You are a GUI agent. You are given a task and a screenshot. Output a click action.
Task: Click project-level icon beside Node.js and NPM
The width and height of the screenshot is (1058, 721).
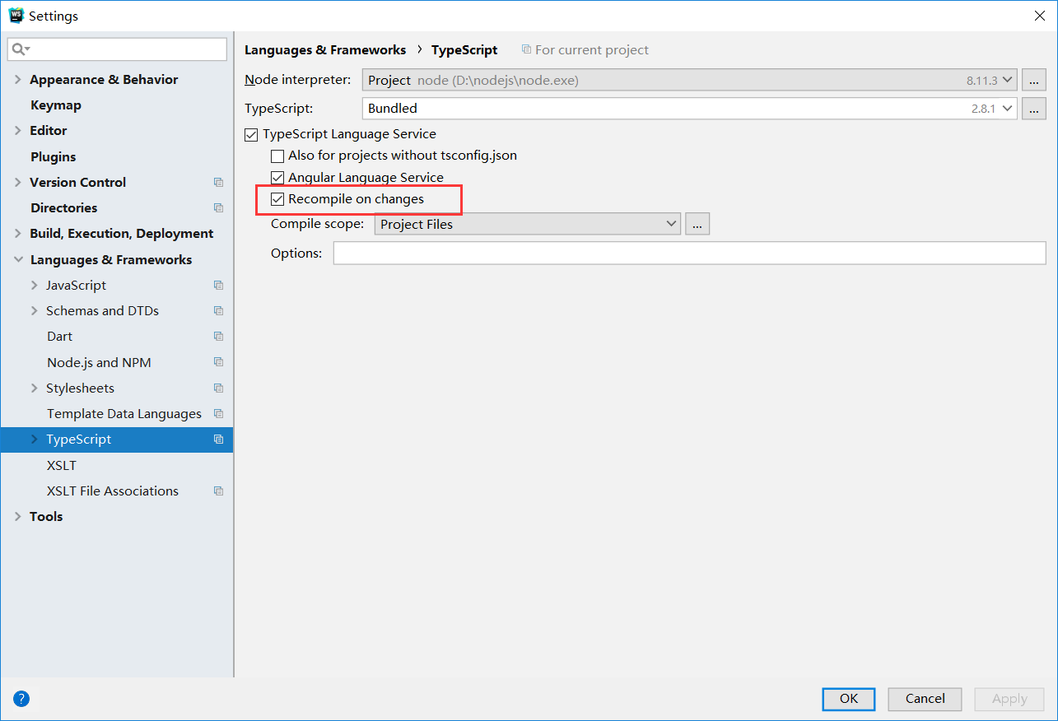point(218,363)
